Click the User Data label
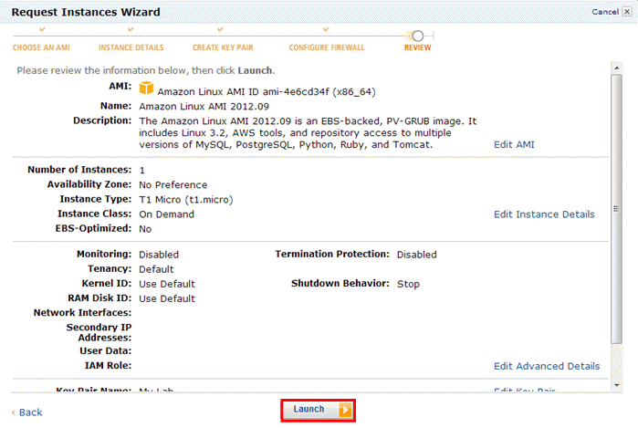 (105, 350)
